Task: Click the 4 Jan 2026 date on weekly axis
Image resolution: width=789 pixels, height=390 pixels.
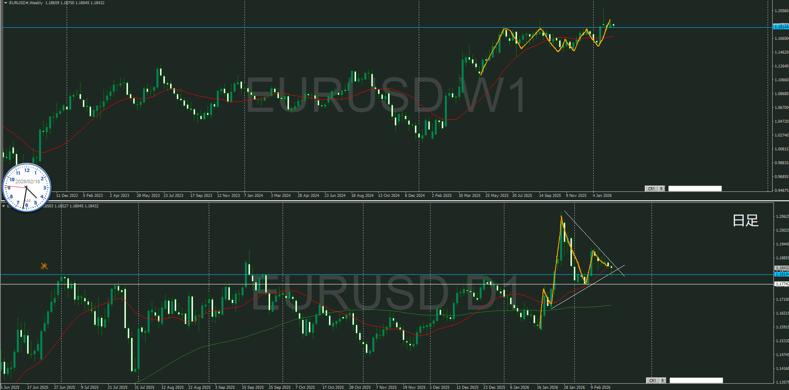Action: 602,196
